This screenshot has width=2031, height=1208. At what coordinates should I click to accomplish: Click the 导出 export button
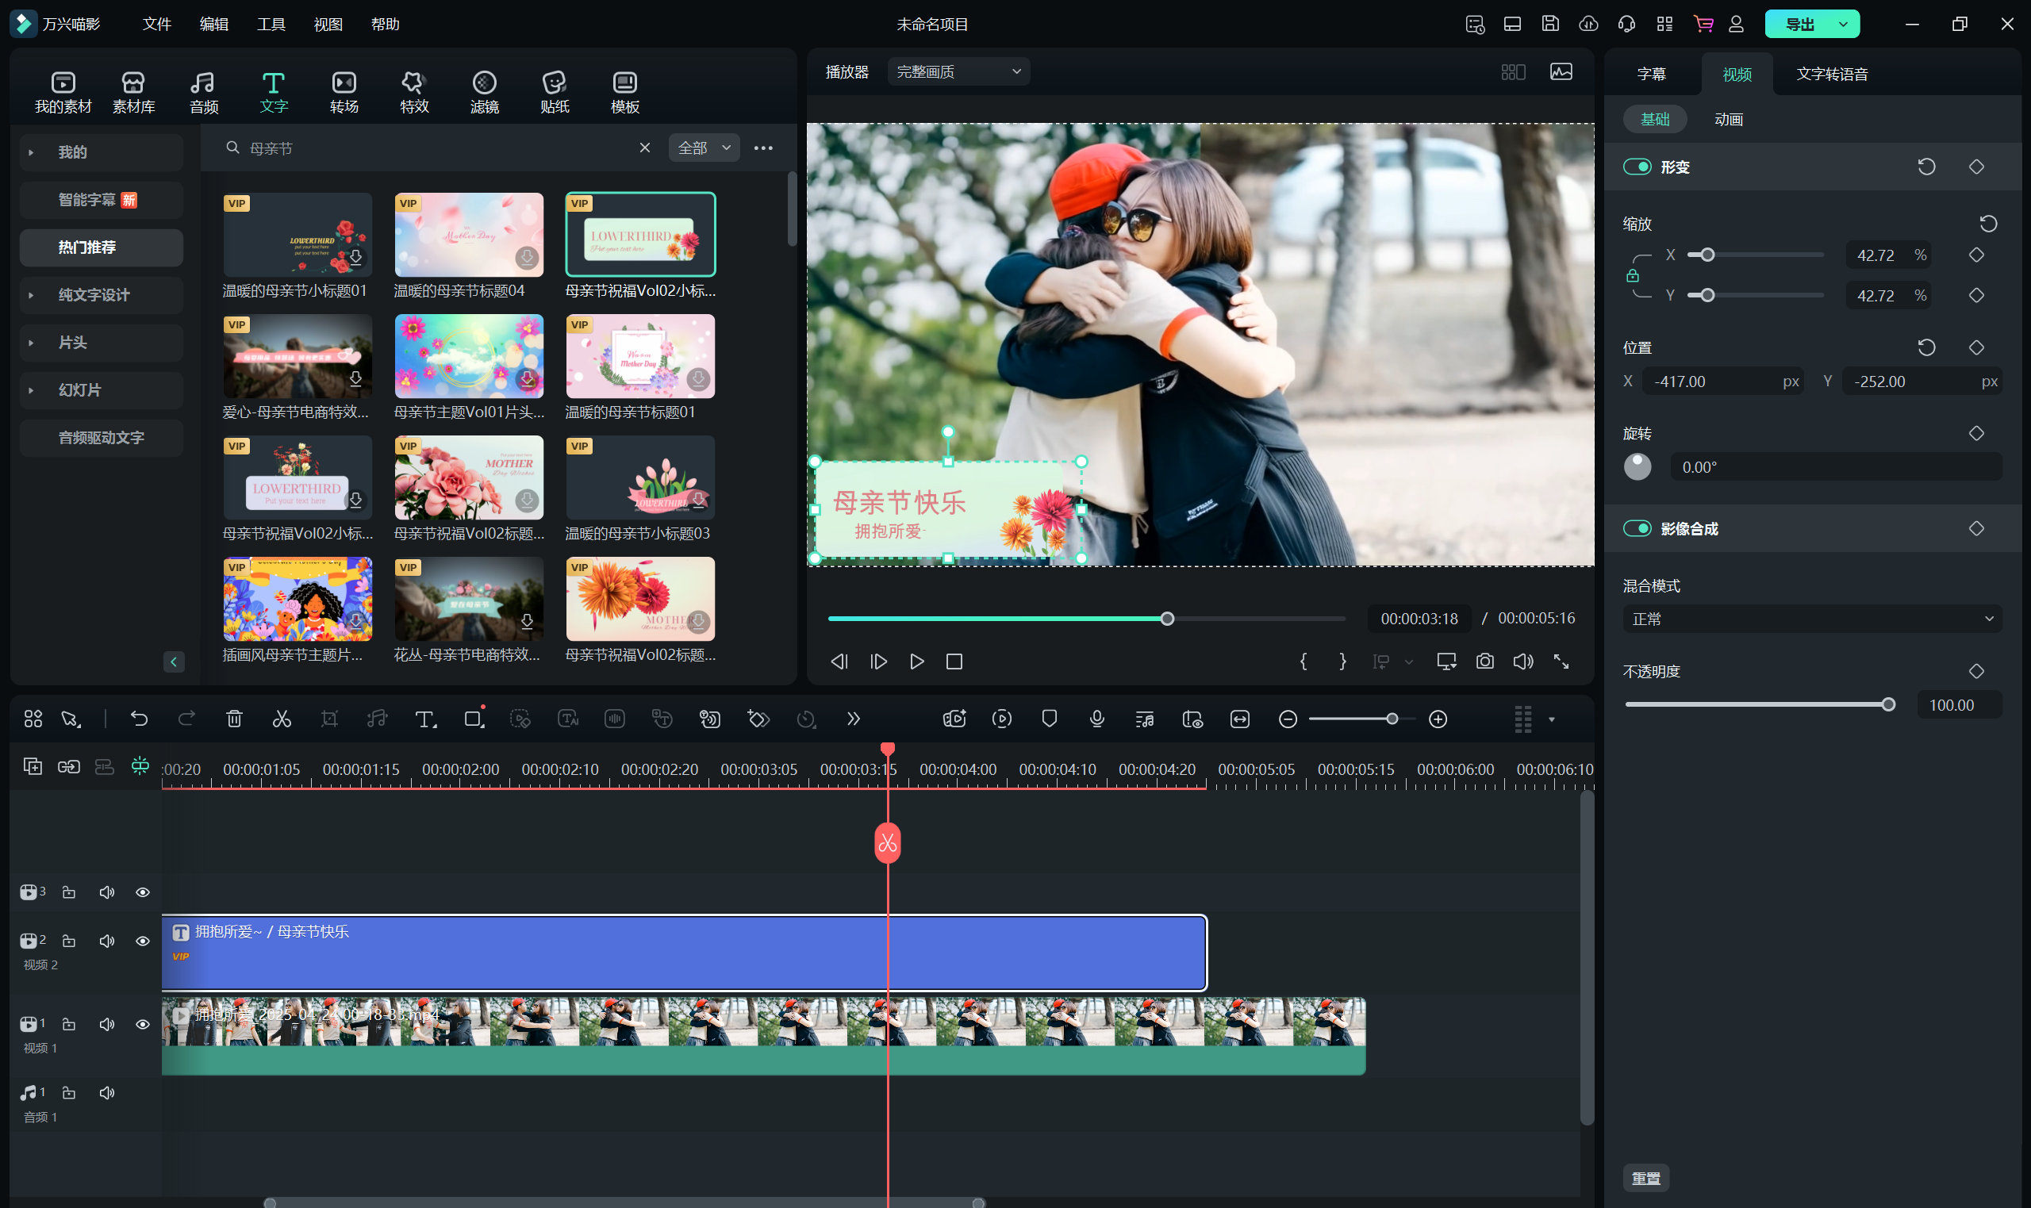point(1800,24)
